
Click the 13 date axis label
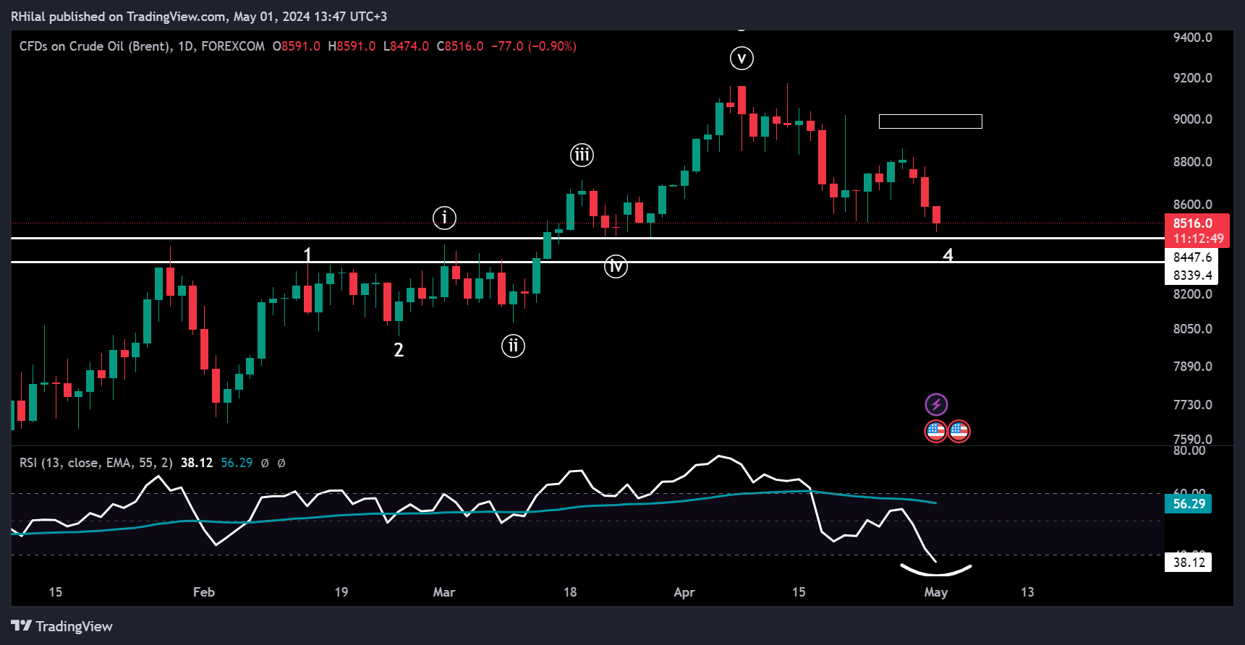(1027, 592)
